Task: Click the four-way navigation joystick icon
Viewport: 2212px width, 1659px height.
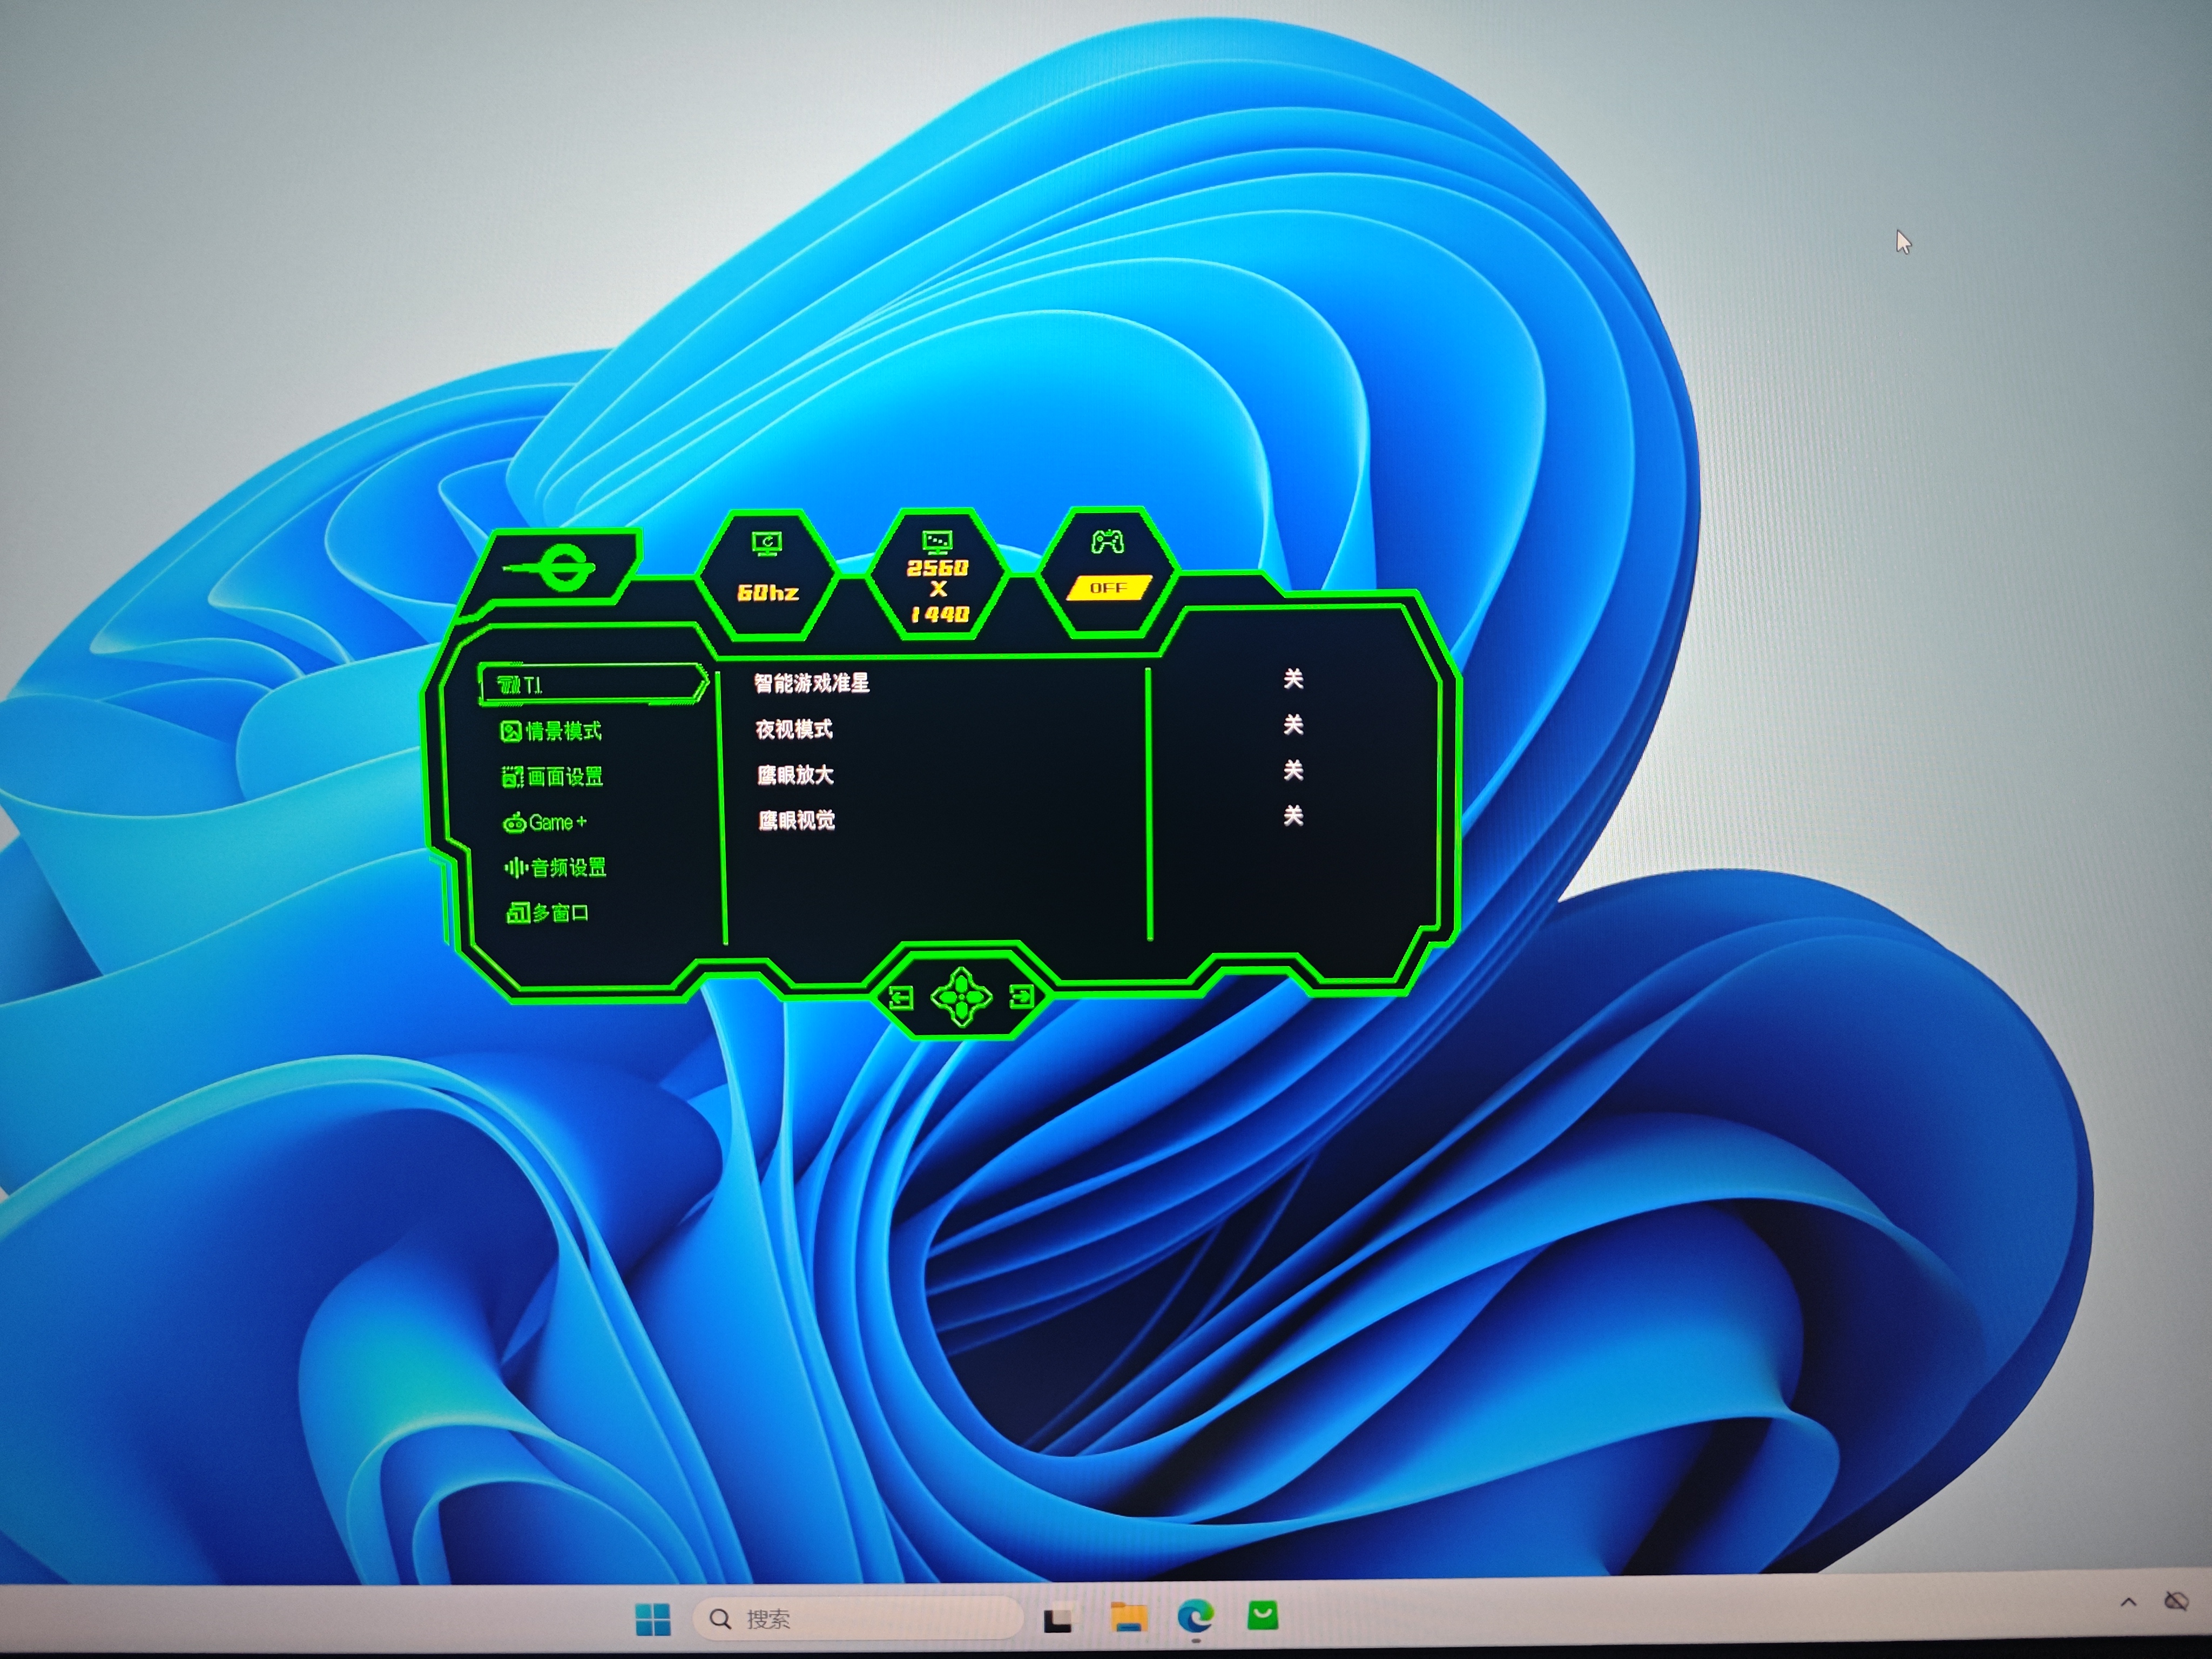Action: (x=961, y=997)
